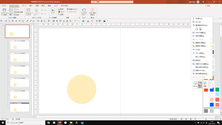The image size is (222, 125).
Task: Switch to slide sorter view icon
Action: 186,119
